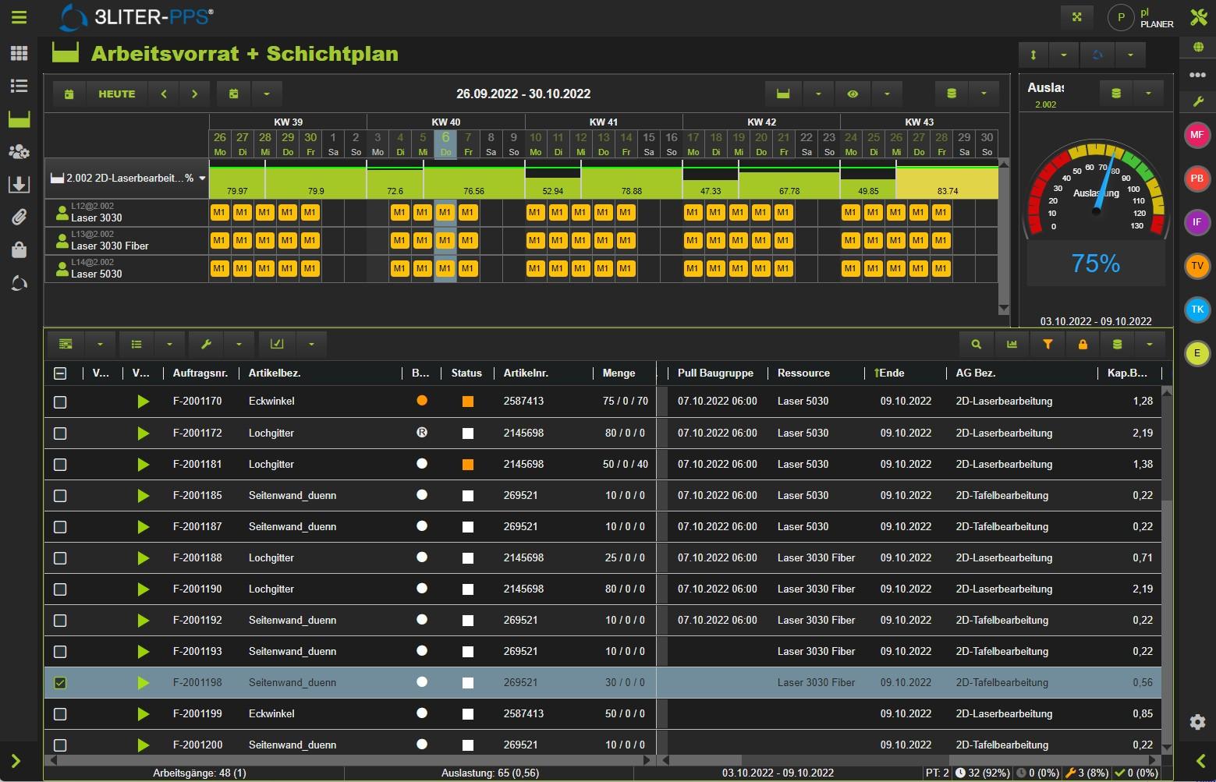This screenshot has width=1216, height=782.
Task: Open the grid dashboard icon in left sidebar
Action: (x=19, y=53)
